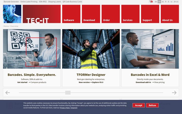
Task: Open Online Label Printing link
Action: [29, 2]
